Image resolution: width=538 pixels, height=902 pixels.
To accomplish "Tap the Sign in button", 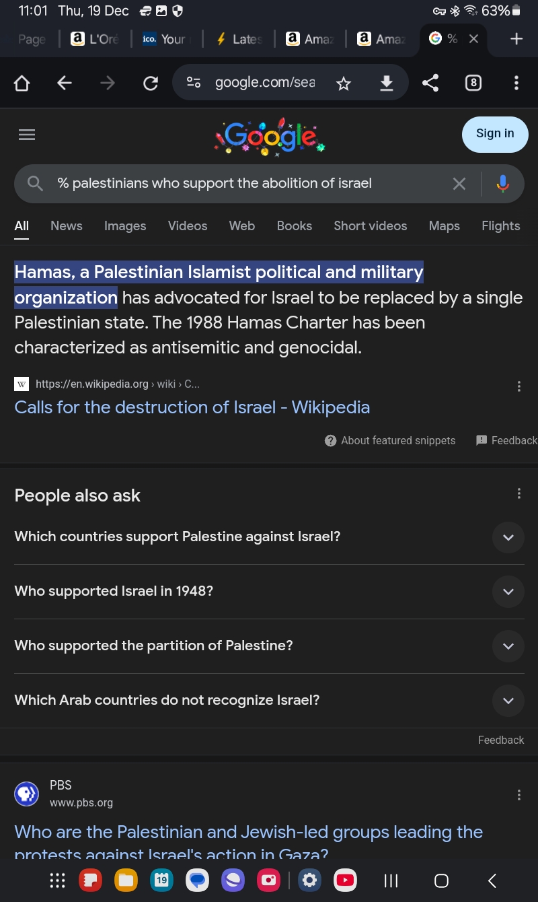I will pos(494,134).
